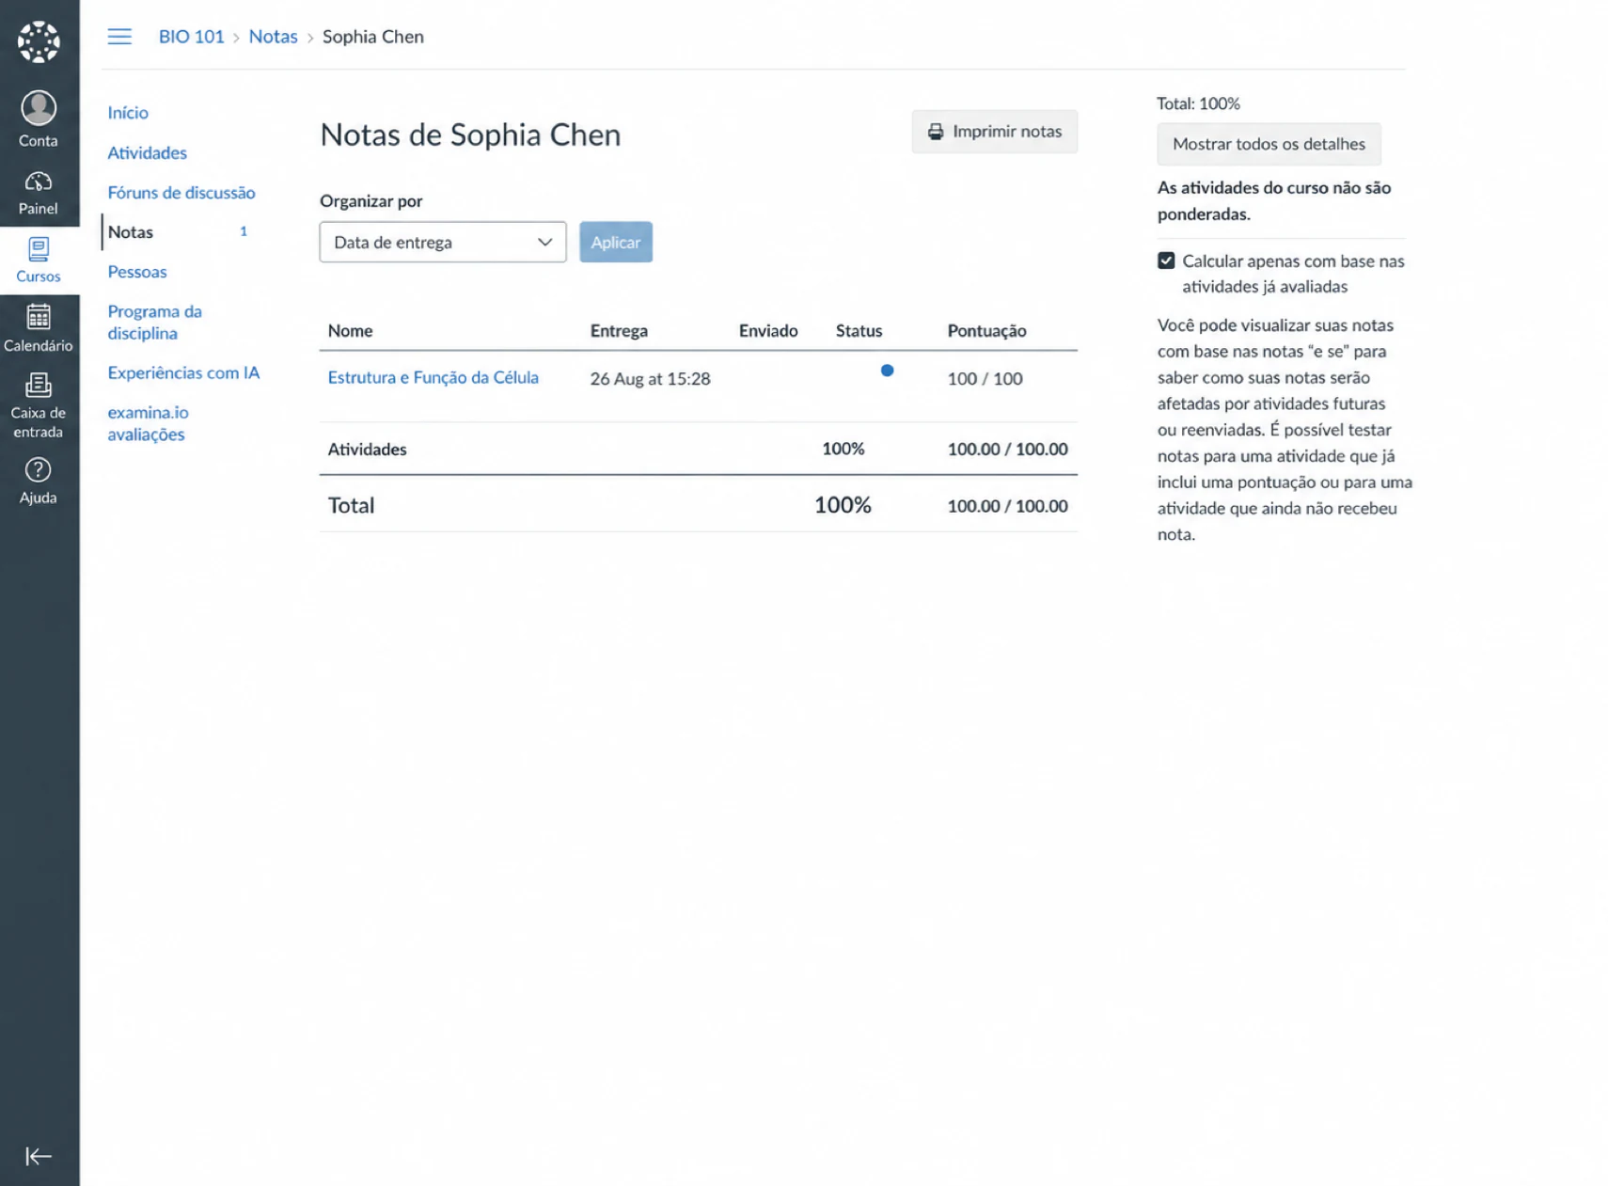This screenshot has width=1608, height=1186.
Task: Click the Pontuação column header
Action: coord(986,330)
